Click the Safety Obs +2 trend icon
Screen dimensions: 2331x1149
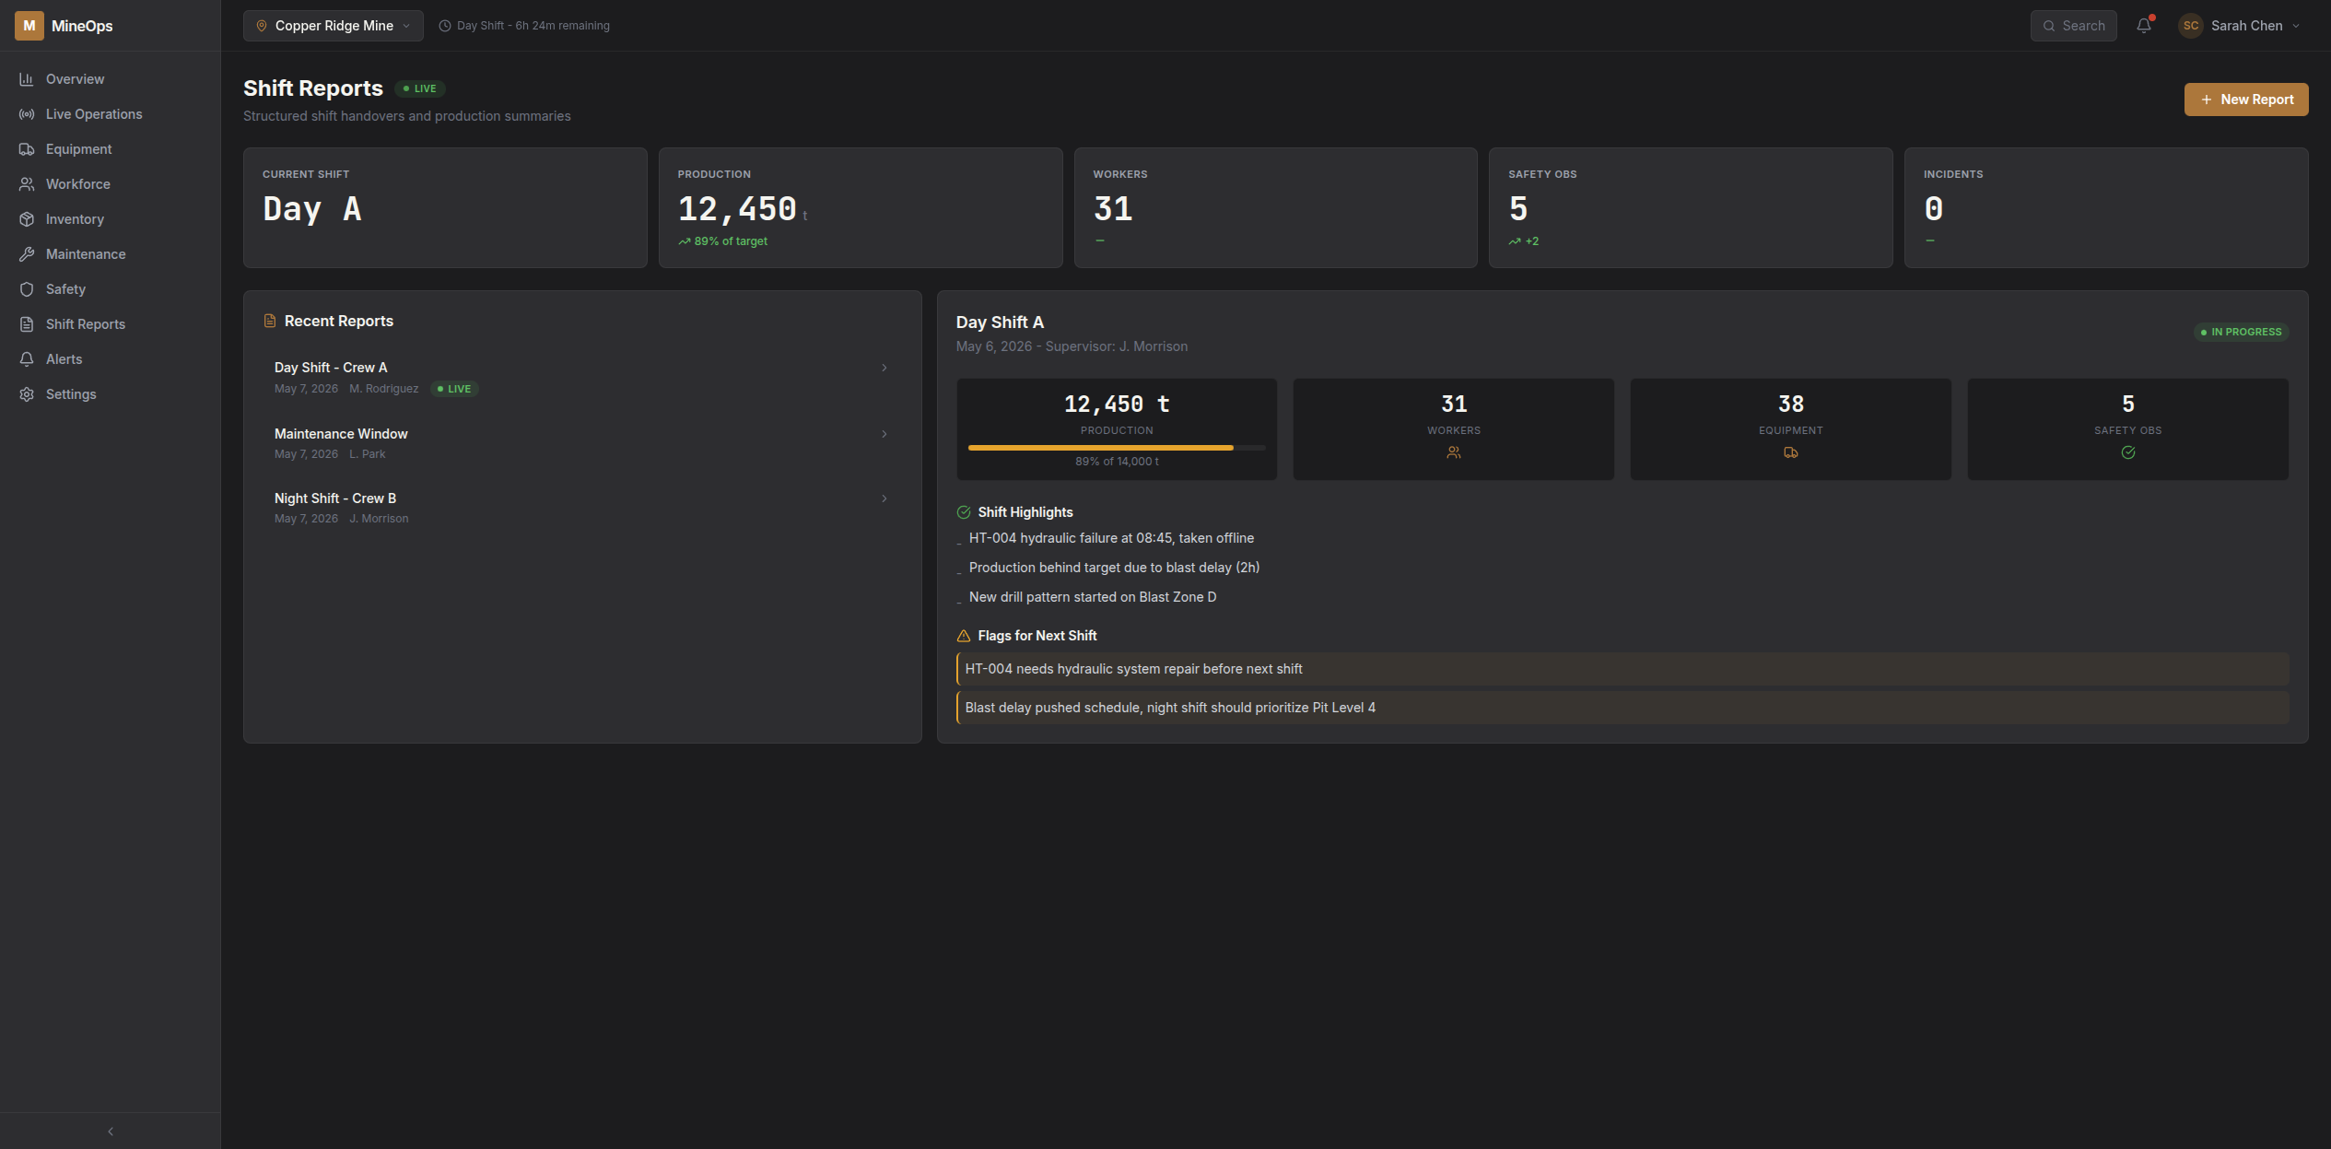click(x=1515, y=241)
